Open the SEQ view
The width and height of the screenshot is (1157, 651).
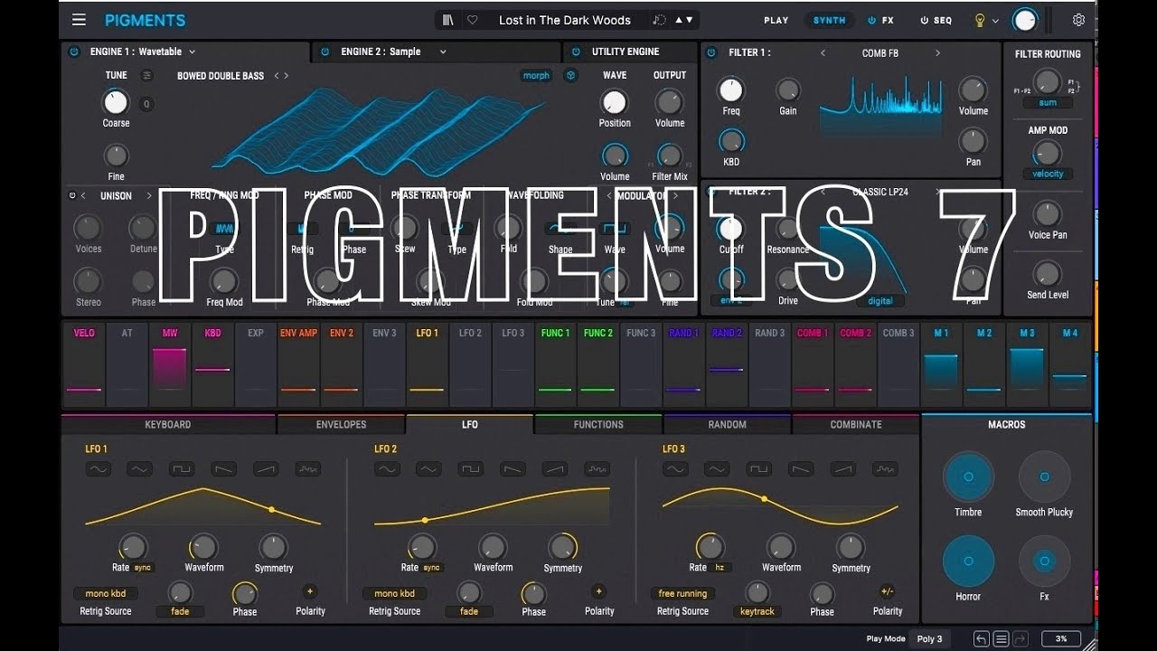pyautogui.click(x=936, y=20)
